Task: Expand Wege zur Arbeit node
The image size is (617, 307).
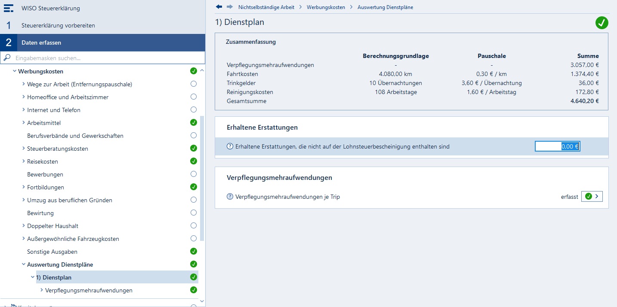Action: click(x=24, y=84)
